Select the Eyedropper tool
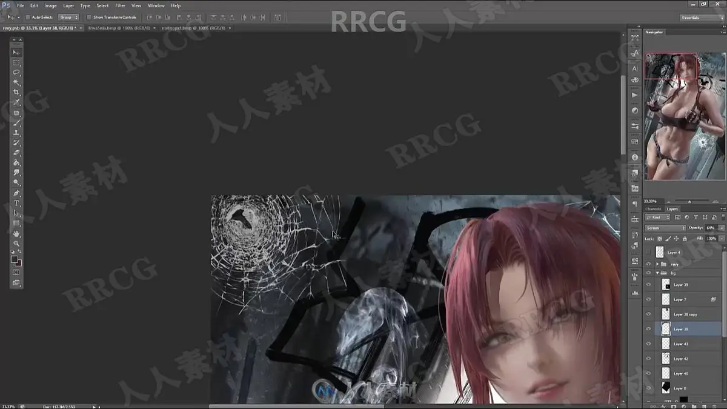Screen dimensions: 727x409 (x=16, y=102)
